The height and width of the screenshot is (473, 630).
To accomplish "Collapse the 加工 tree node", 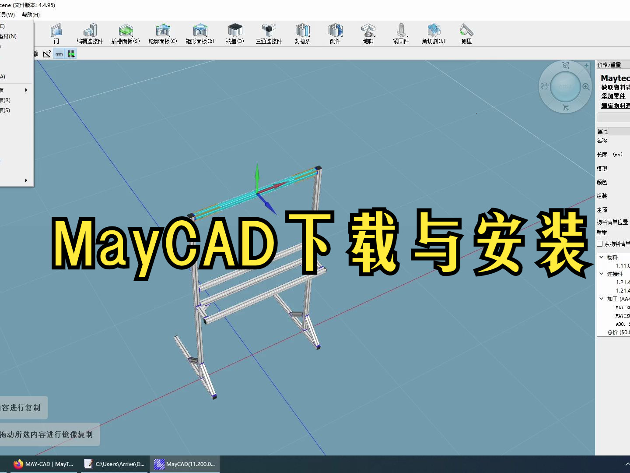I will pyautogui.click(x=602, y=299).
